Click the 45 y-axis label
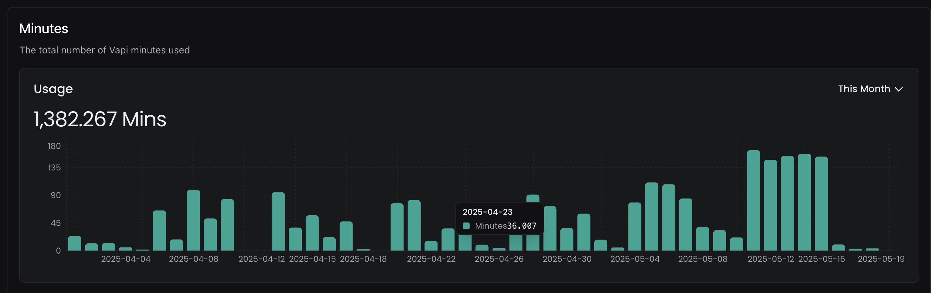The image size is (931, 293). (x=55, y=223)
